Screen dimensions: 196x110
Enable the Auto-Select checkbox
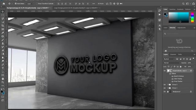pos(16,4)
